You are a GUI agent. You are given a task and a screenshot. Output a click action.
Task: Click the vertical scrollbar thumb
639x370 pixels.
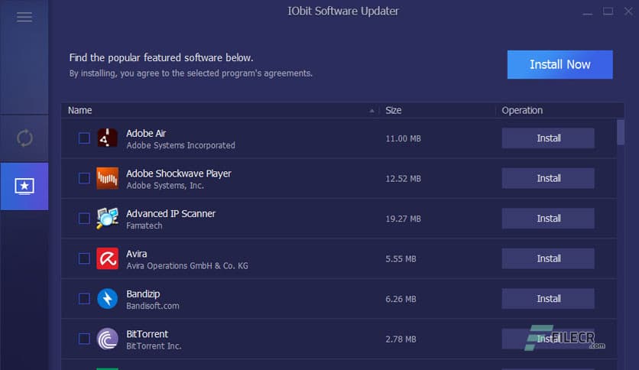[x=621, y=132]
